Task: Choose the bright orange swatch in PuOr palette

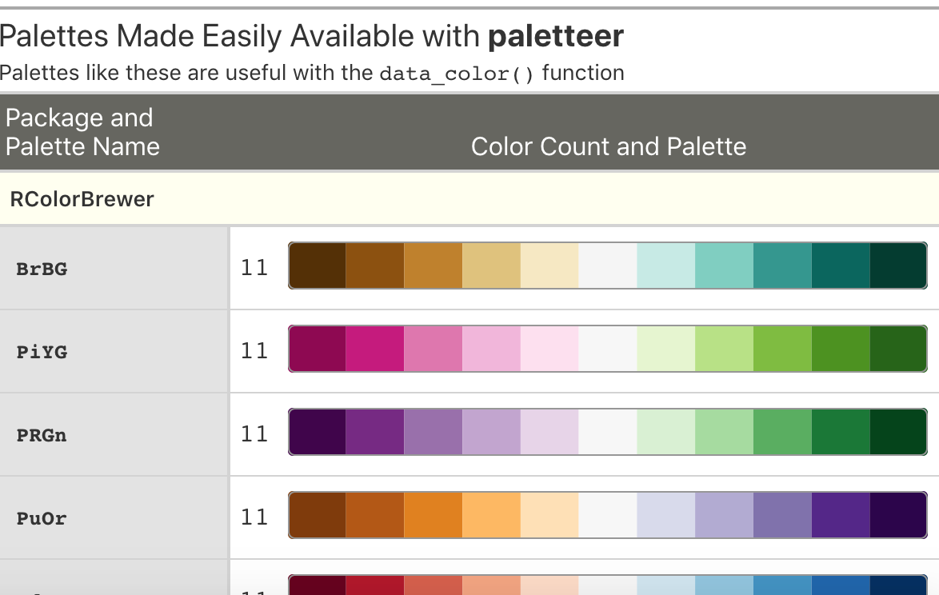Action: point(434,516)
